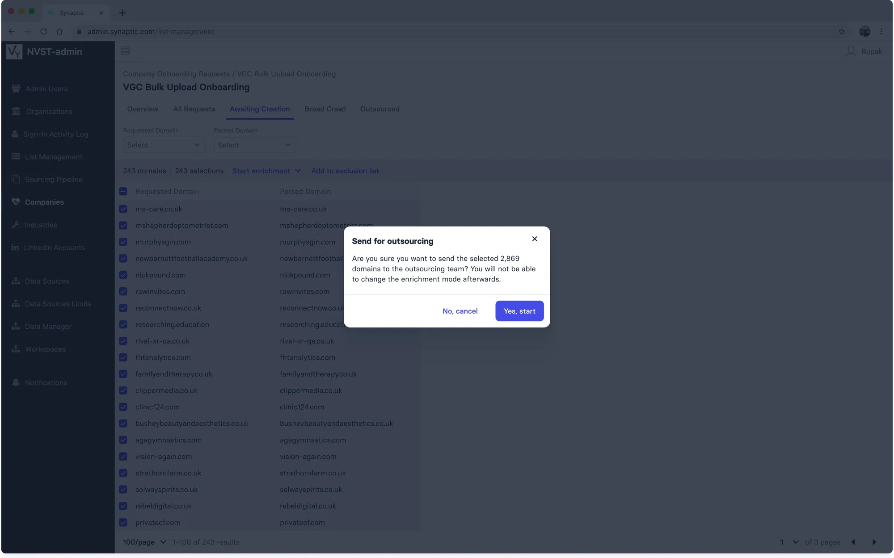
Task: Click Parsed Domain column header
Action: (x=305, y=191)
